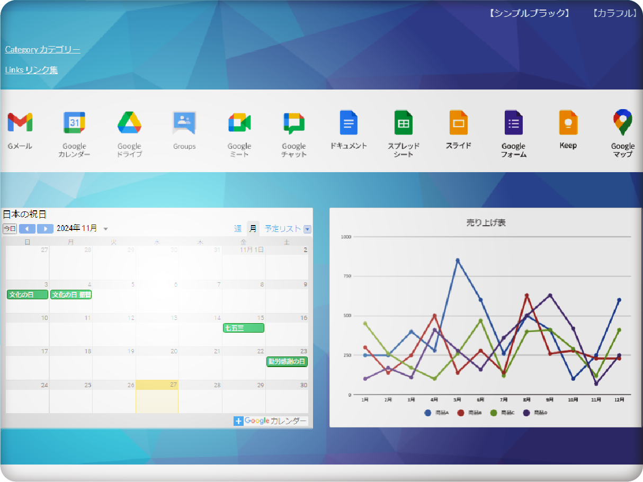643x482 pixels.
Task: Click the blue peak point at 5月
Action: pyautogui.click(x=458, y=260)
